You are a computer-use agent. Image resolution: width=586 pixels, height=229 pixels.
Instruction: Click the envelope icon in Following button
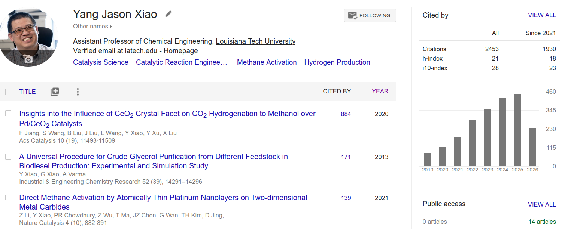coord(352,15)
